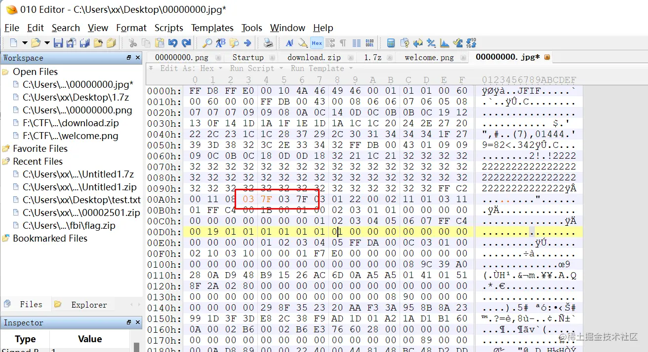Screen dimensions: 648x352
Task: Click the Goto blue arrow icon
Action: pos(247,43)
